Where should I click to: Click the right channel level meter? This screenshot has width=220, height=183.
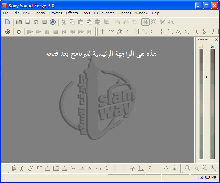pyautogui.click(x=213, y=104)
